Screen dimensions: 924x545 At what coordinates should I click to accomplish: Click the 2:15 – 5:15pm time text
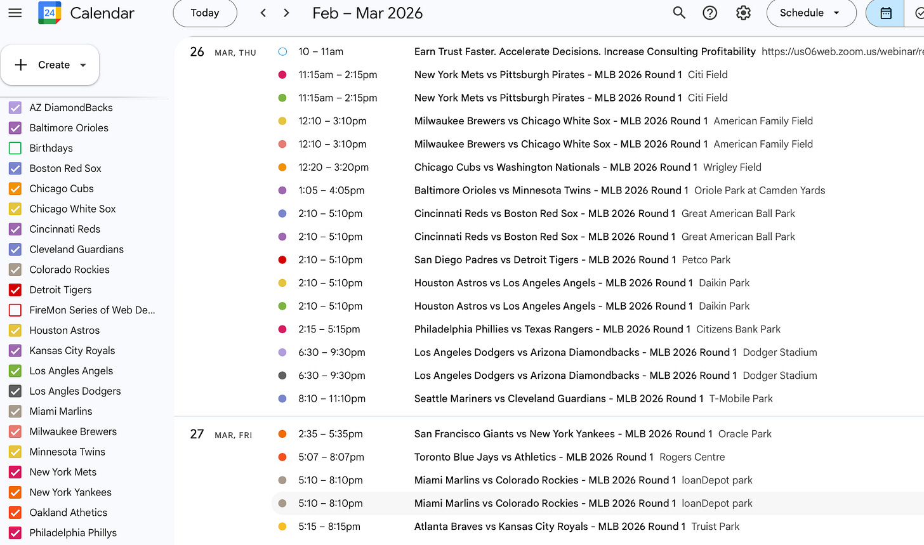click(x=329, y=329)
